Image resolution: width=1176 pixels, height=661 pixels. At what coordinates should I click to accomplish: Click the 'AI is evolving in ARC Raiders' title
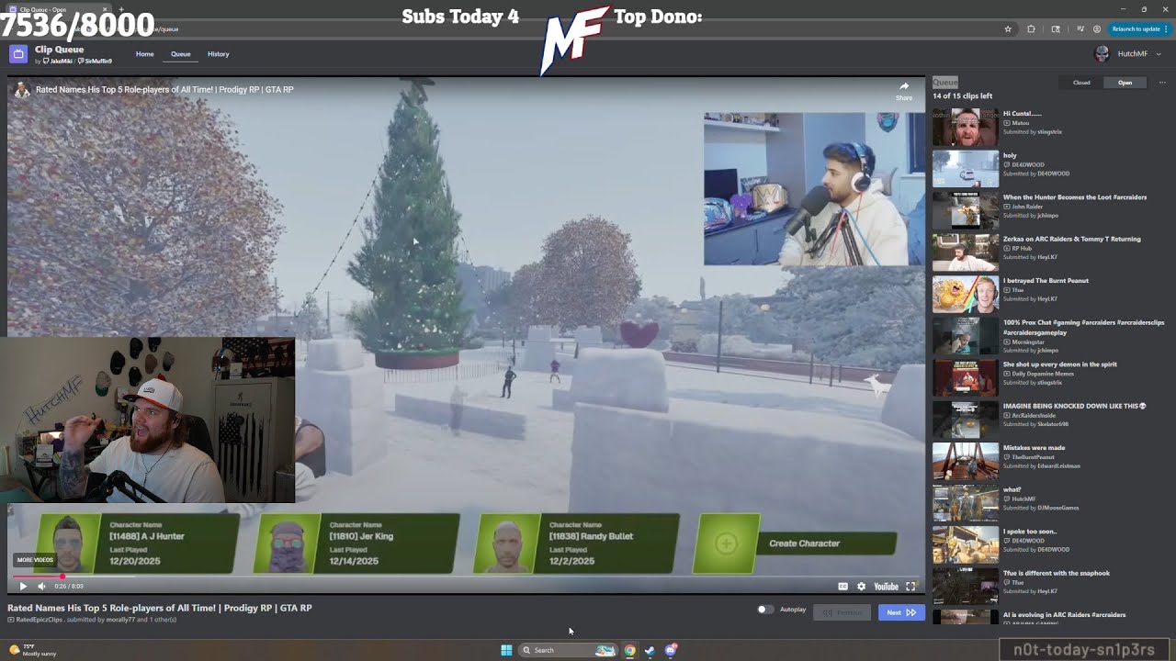coord(1064,615)
